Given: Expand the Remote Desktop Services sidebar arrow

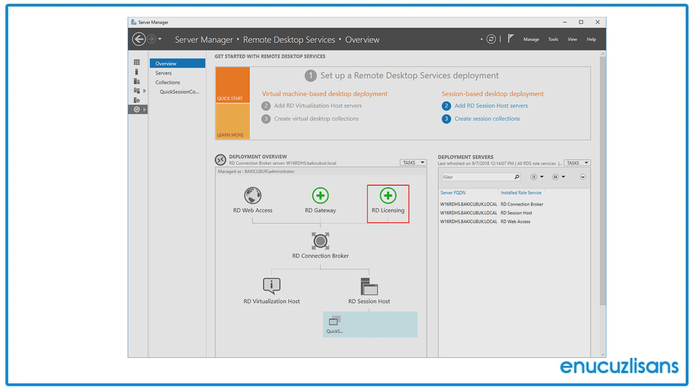Looking at the screenshot, I should pyautogui.click(x=144, y=109).
